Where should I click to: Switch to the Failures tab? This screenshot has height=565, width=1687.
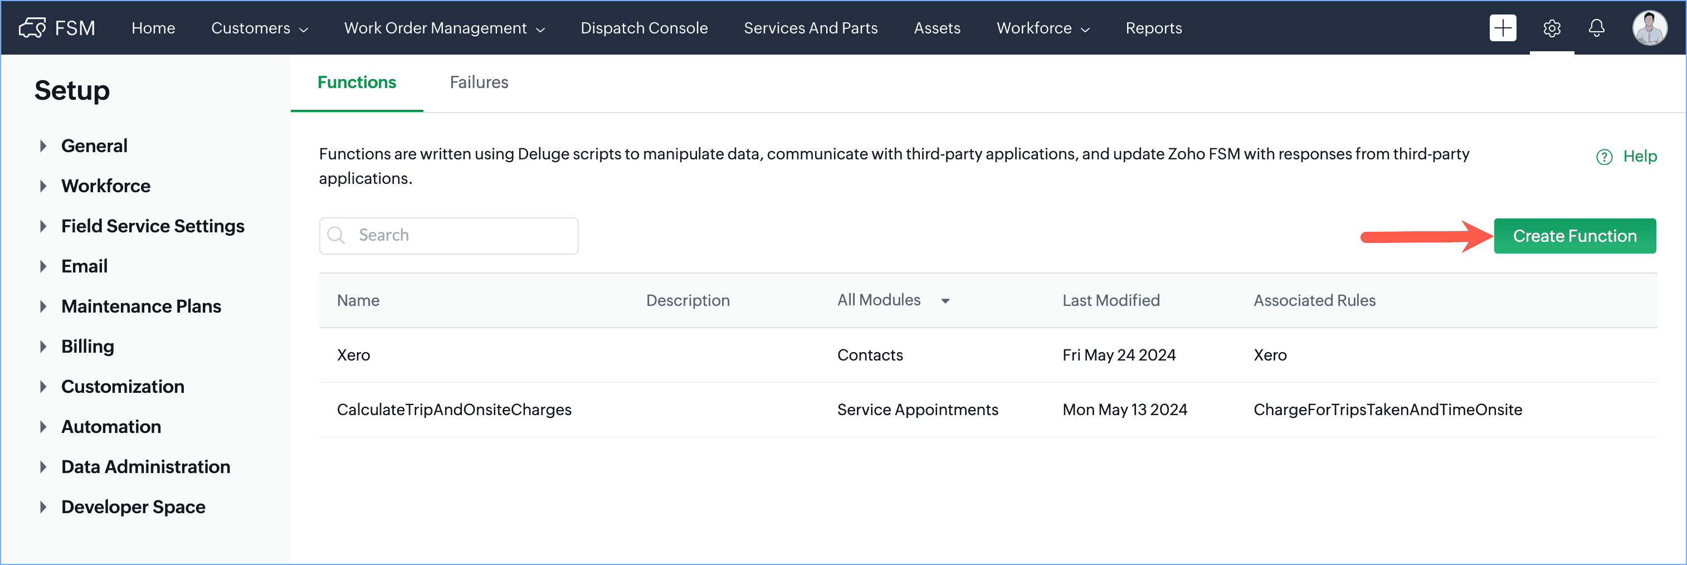(479, 82)
